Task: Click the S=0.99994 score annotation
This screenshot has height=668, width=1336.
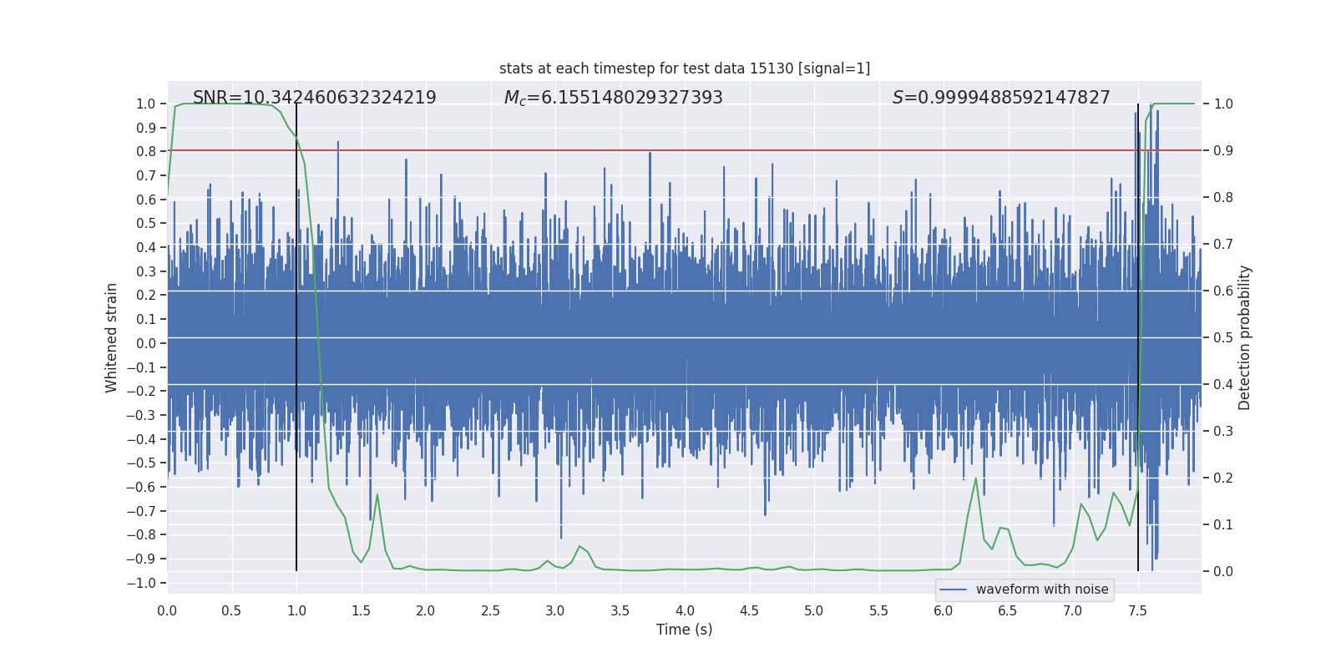Action: pos(1000,98)
